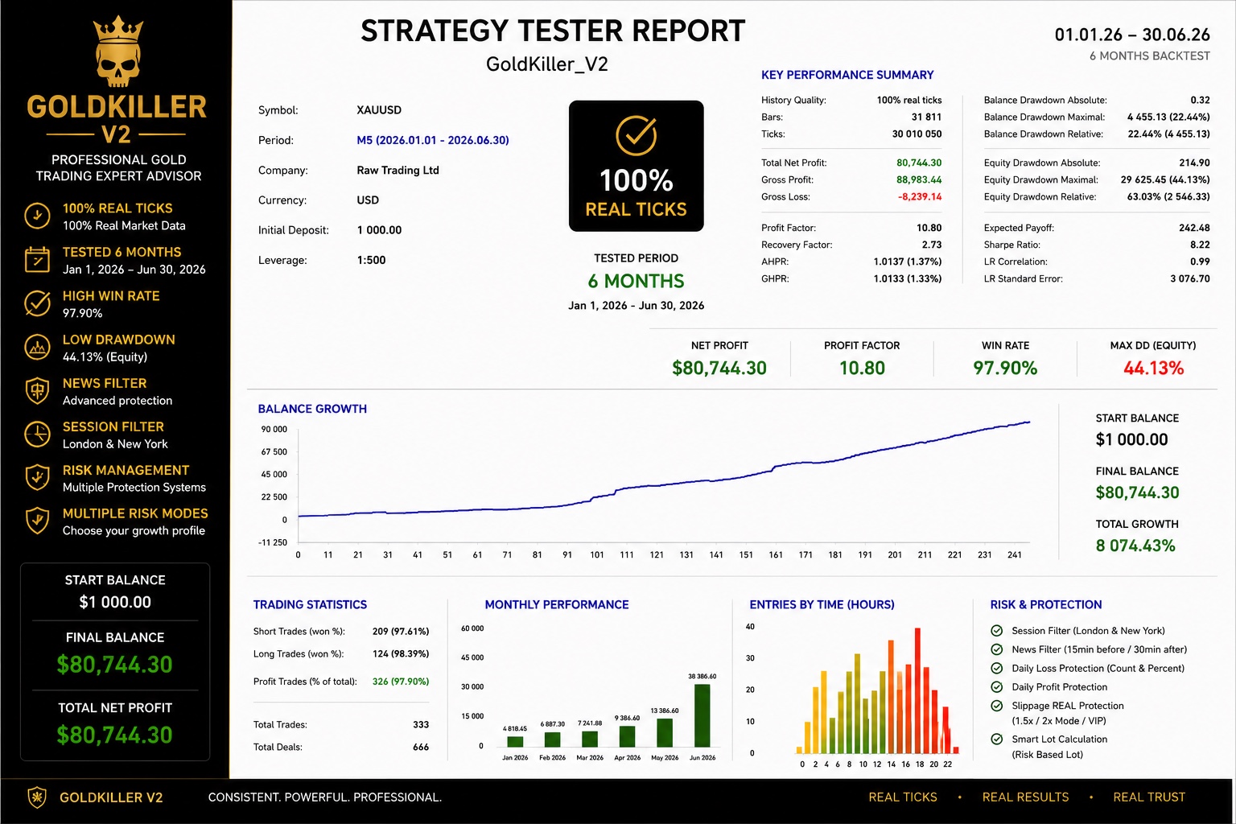
Task: Click the clock icon beside 100% Real Ticks
Action: coord(37,216)
